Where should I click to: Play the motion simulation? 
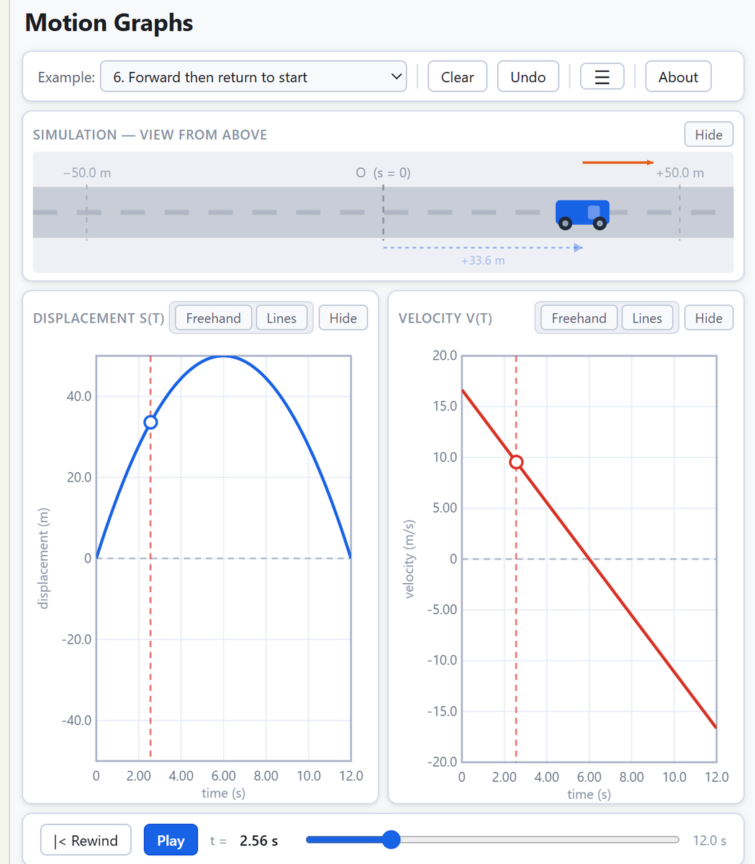tap(171, 840)
